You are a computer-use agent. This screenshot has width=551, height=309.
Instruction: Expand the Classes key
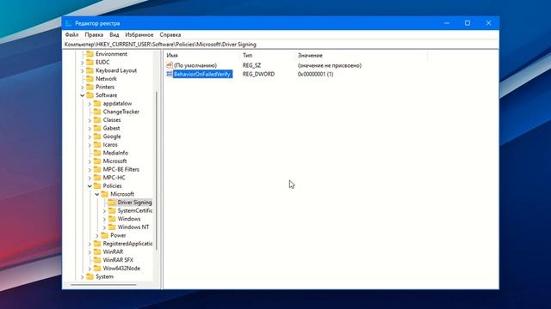click(x=90, y=120)
